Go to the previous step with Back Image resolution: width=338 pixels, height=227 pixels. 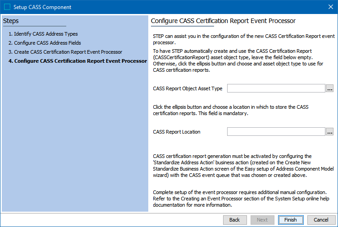(235, 220)
